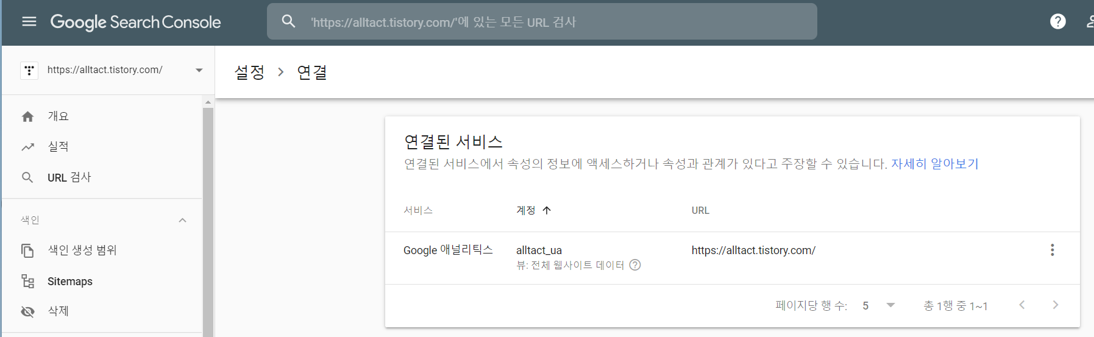The width and height of the screenshot is (1094, 337).
Task: Click the sidebar vertical scrollbar thumb
Action: pyautogui.click(x=208, y=222)
